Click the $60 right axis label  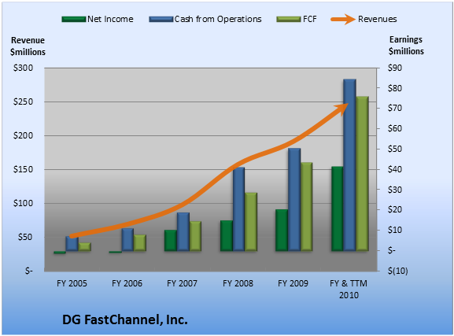click(395, 128)
